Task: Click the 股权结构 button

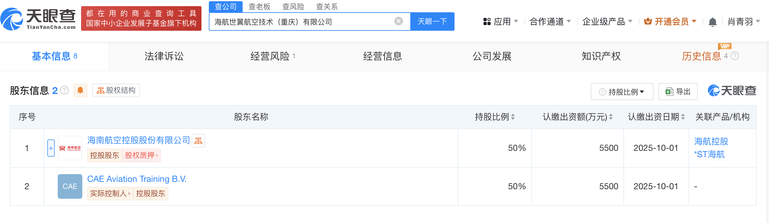Action: click(x=116, y=90)
